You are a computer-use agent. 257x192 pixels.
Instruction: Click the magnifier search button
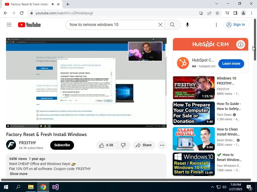[172, 25]
